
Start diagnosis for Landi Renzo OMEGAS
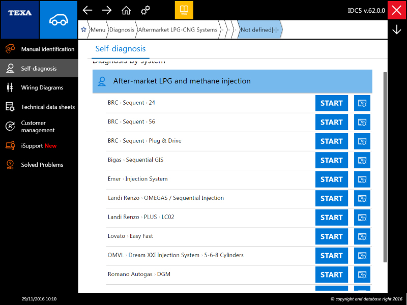332,198
